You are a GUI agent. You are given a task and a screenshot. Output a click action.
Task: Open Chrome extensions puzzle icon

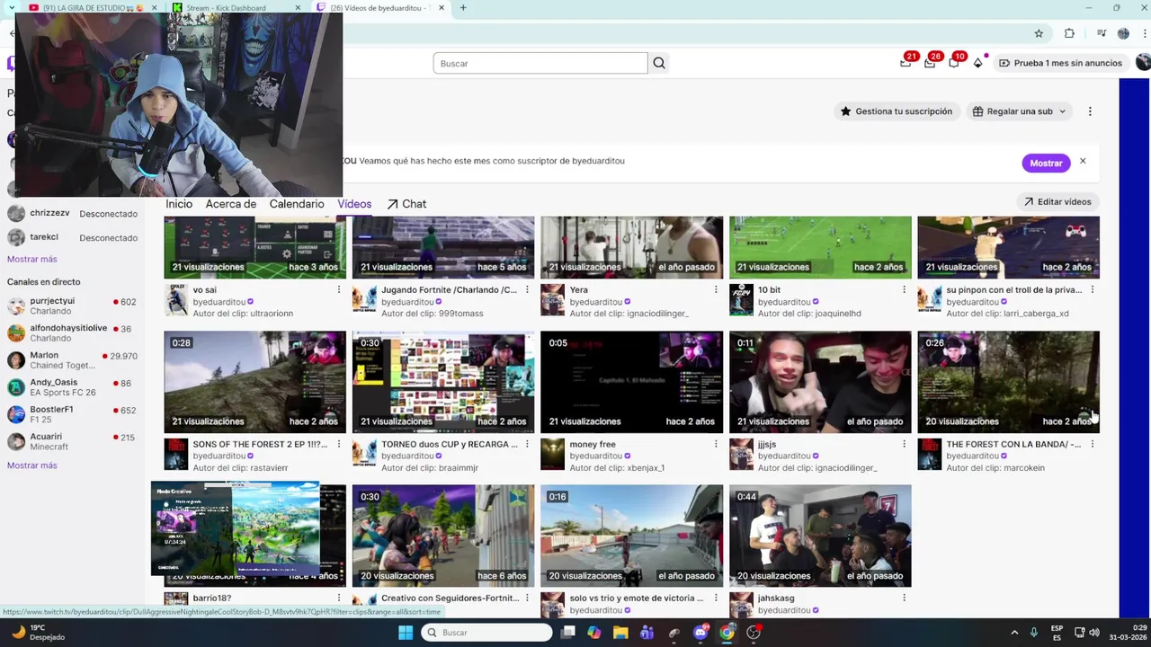[x=1069, y=33]
